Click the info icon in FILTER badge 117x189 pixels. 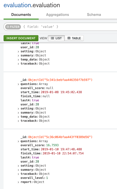coord(8,27)
